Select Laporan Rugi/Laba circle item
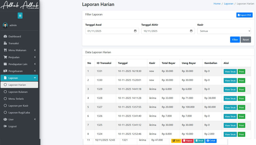Screen dimensions: 256x145 coord(5,113)
